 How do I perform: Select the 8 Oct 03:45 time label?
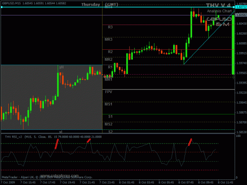(146, 183)
